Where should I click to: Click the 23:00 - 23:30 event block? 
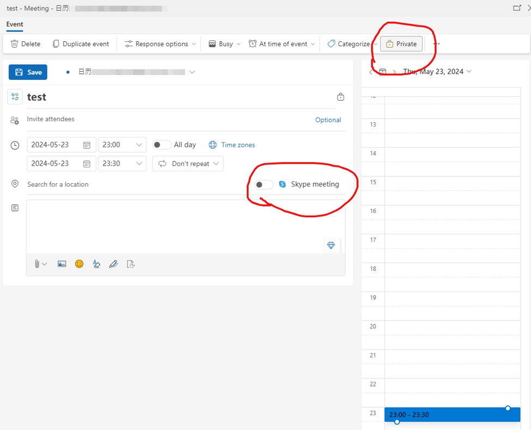click(452, 415)
